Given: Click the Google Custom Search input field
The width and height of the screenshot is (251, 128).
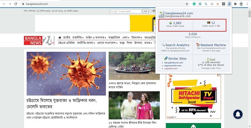Looking at the screenshot, I should (125, 11).
